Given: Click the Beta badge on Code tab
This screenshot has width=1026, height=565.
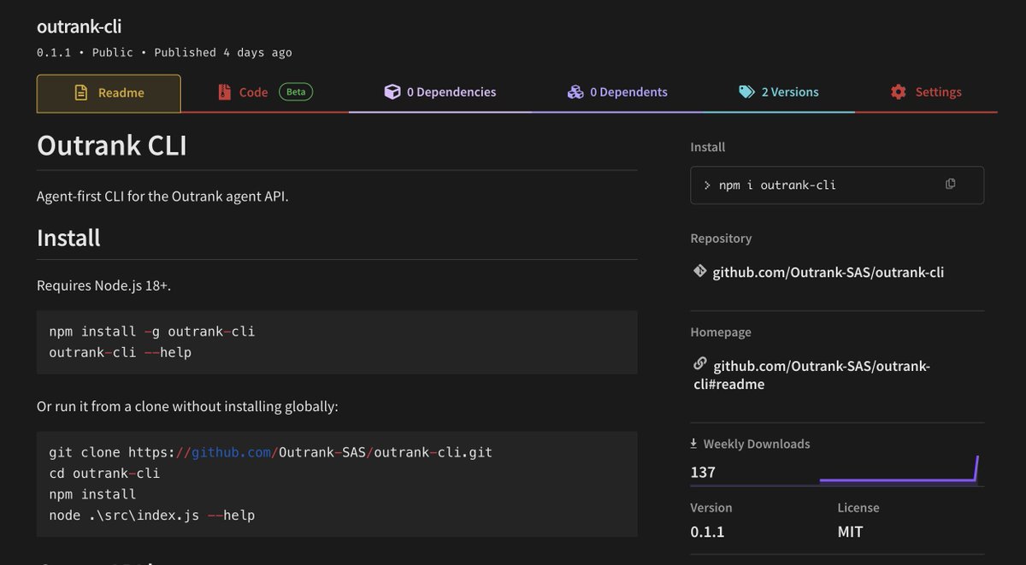Looking at the screenshot, I should 296,92.
